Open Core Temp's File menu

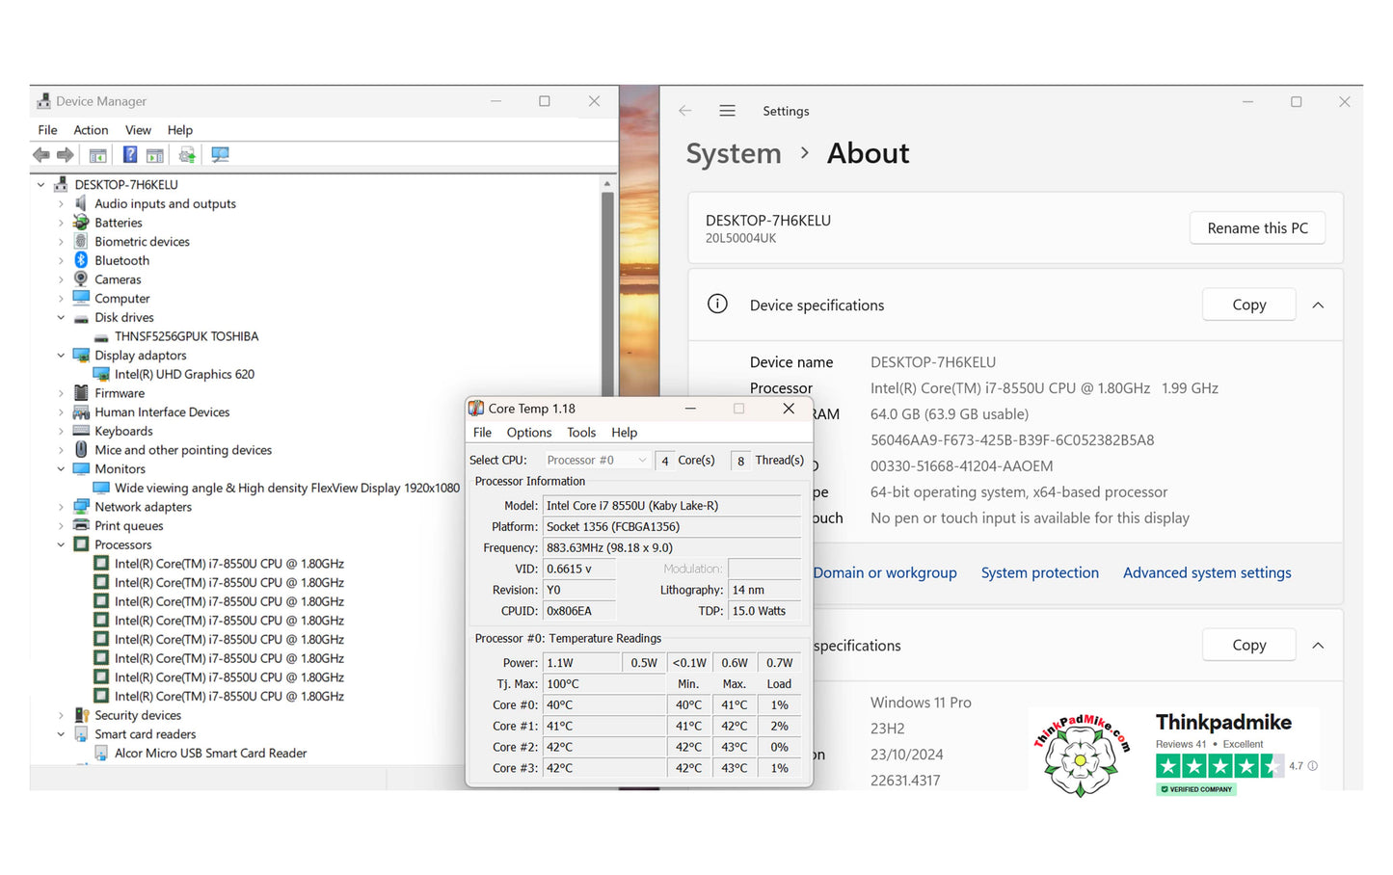click(482, 433)
